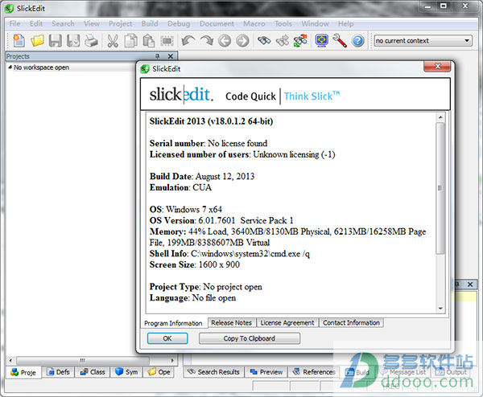Click the Select Block toolbar icon

tap(167, 41)
